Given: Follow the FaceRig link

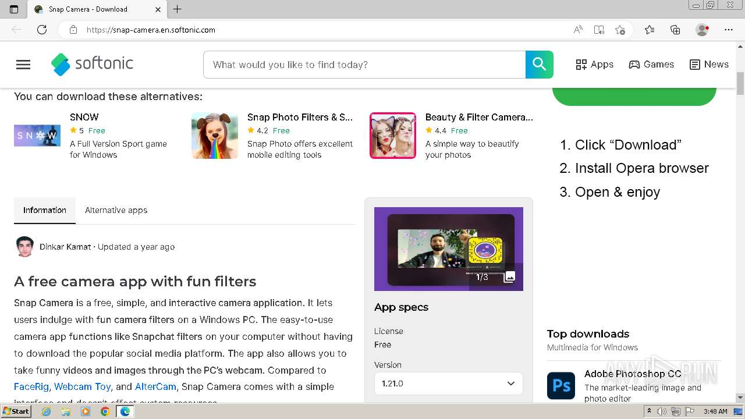Looking at the screenshot, I should (31, 386).
